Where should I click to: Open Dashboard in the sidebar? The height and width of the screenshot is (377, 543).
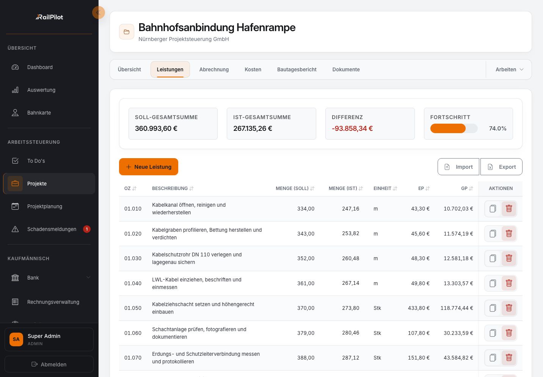[49, 67]
